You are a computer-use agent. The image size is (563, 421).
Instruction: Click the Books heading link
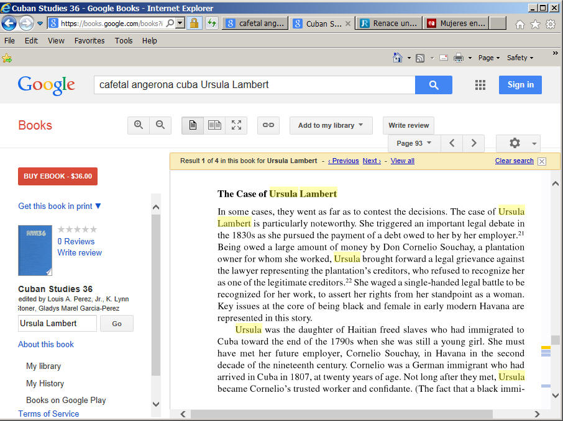point(35,125)
